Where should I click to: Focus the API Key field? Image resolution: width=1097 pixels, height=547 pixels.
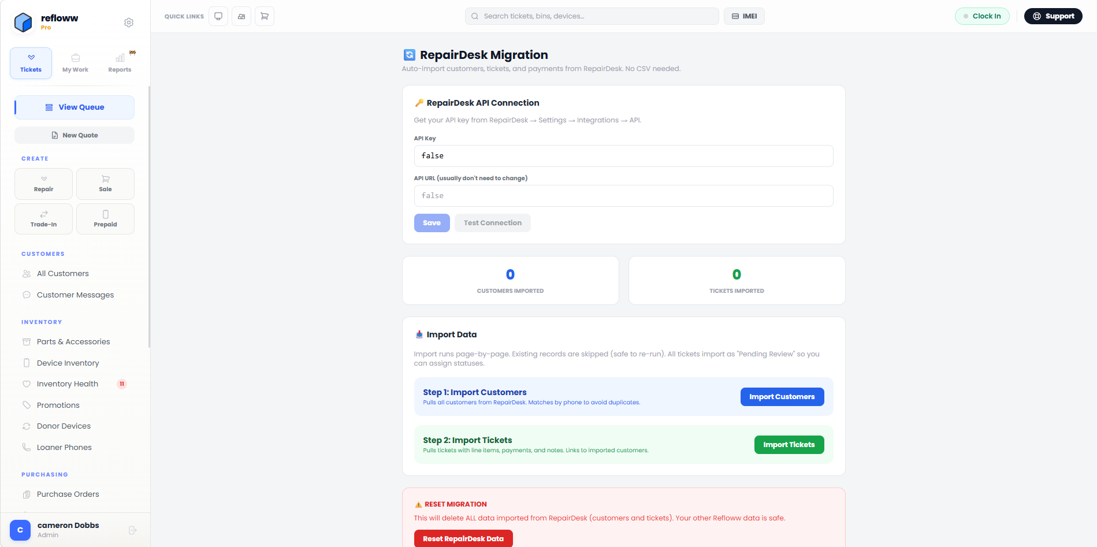point(623,156)
